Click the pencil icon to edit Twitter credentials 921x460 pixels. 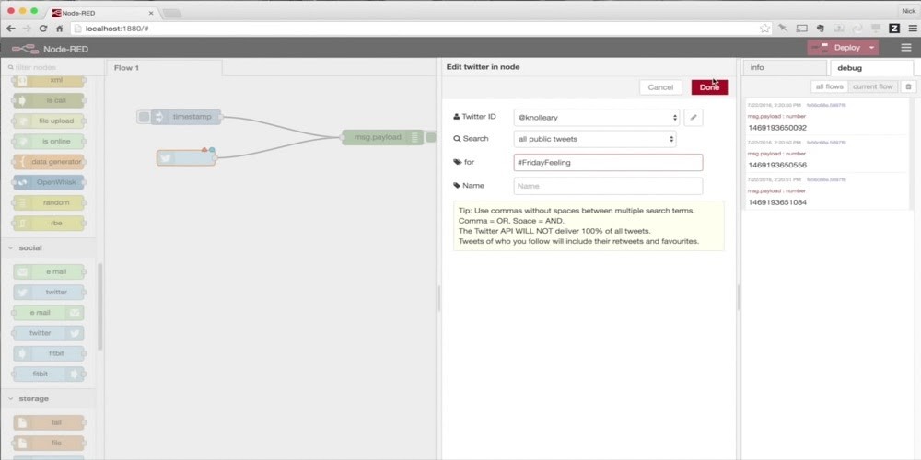(x=694, y=117)
